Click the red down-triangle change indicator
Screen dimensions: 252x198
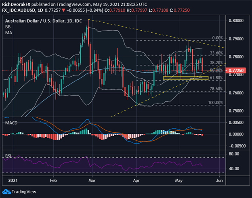tap(63, 10)
